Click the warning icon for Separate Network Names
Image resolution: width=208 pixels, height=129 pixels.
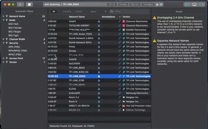coord(155,41)
